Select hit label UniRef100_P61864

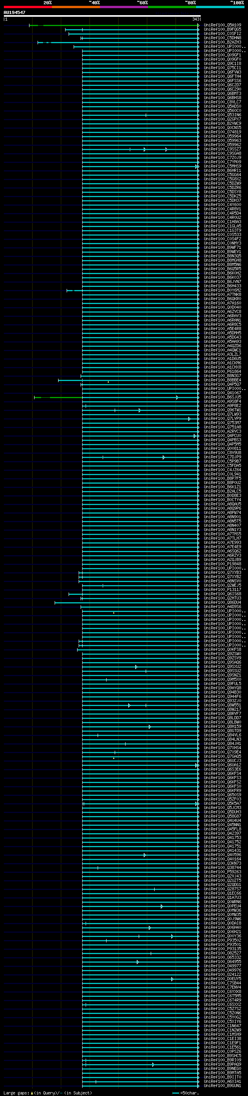pos(222,371)
